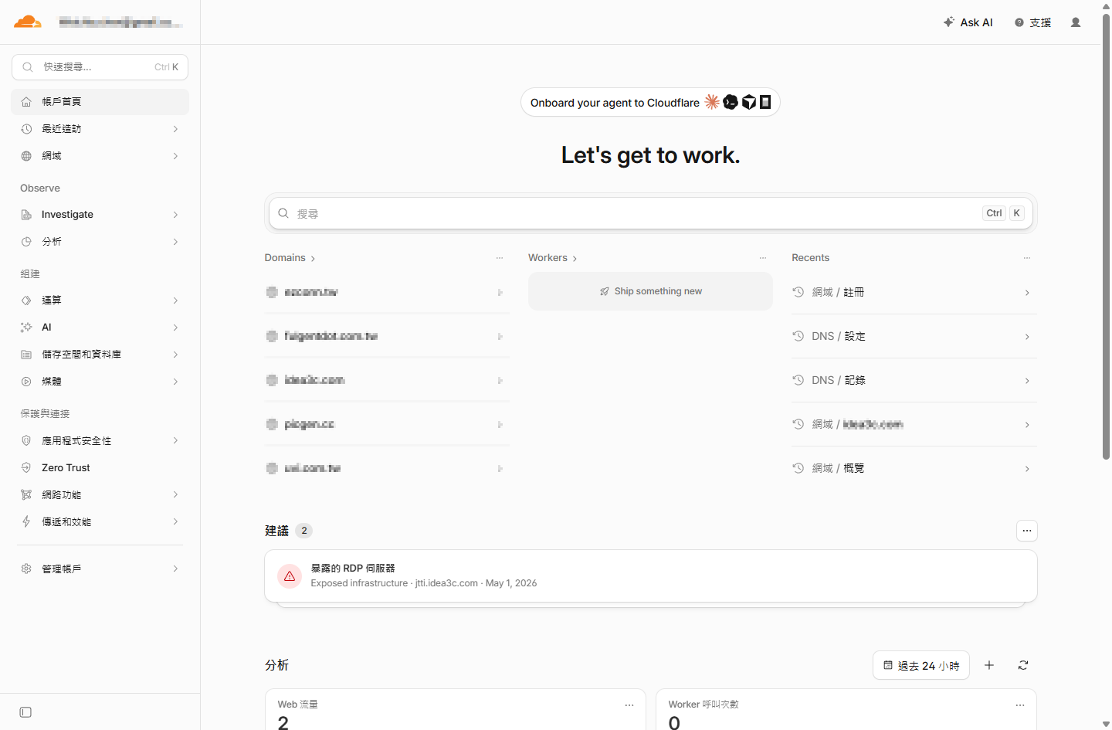This screenshot has width=1112, height=730.
Task: Click Onboard your agent to Cloudflare
Action: [x=650, y=103]
